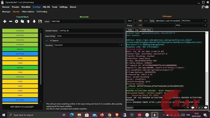Click the debugger Data input field
This screenshot has height=118, width=210.
[168, 21]
